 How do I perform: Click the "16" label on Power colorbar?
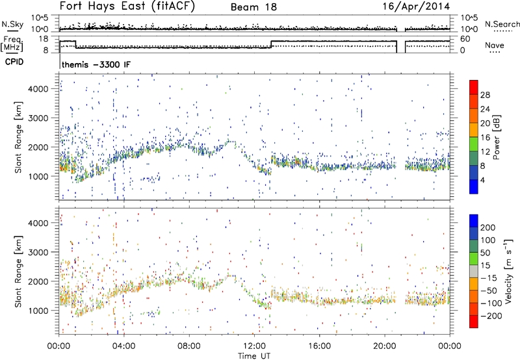click(x=485, y=138)
